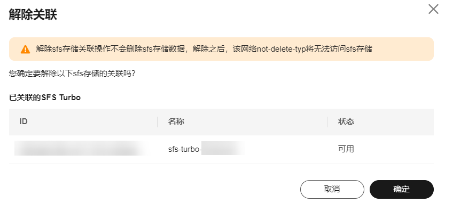Select the 名称 column header
This screenshot has height=211, width=453.
(176, 121)
